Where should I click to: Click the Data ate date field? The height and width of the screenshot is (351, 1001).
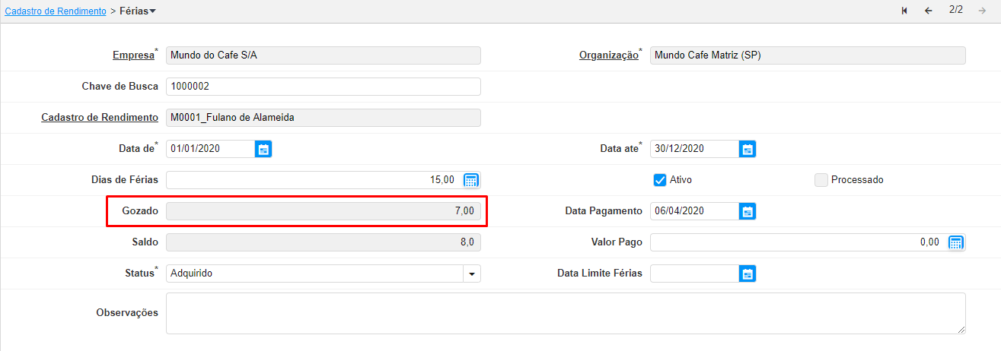point(694,149)
